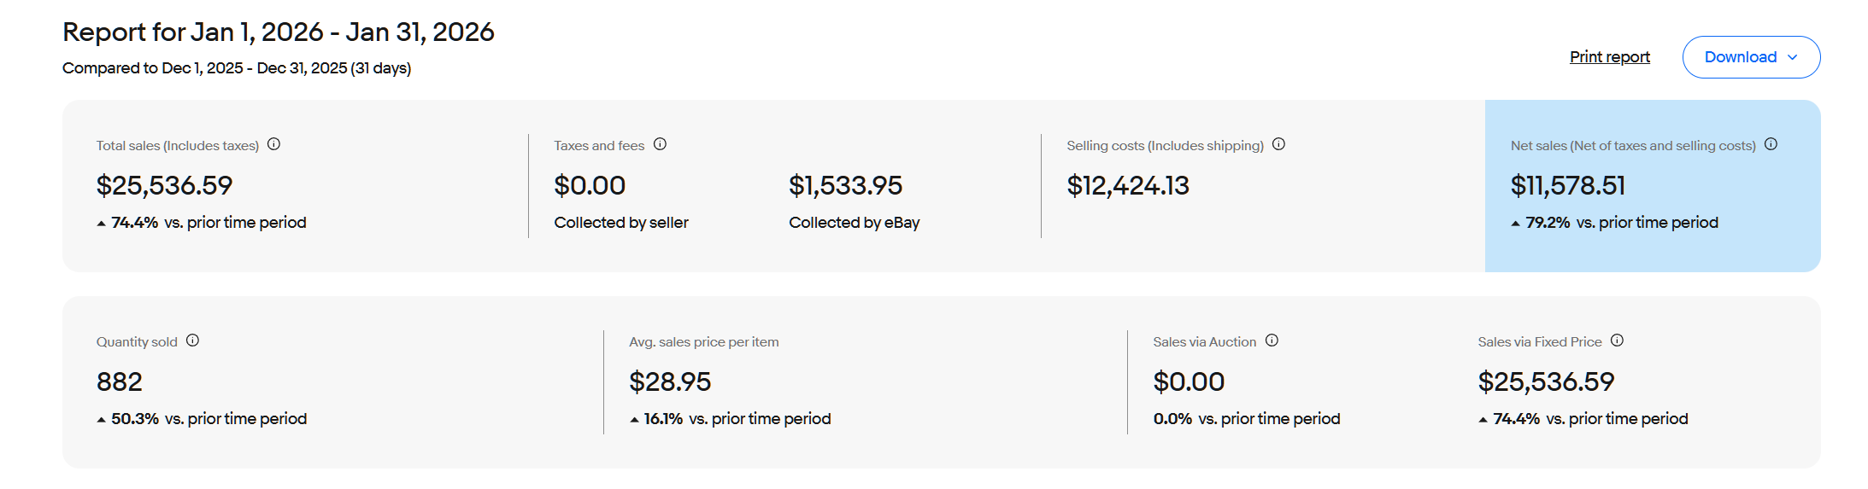Show the Taxes and fees info tooltip
The image size is (1868, 489).
coord(660,144)
